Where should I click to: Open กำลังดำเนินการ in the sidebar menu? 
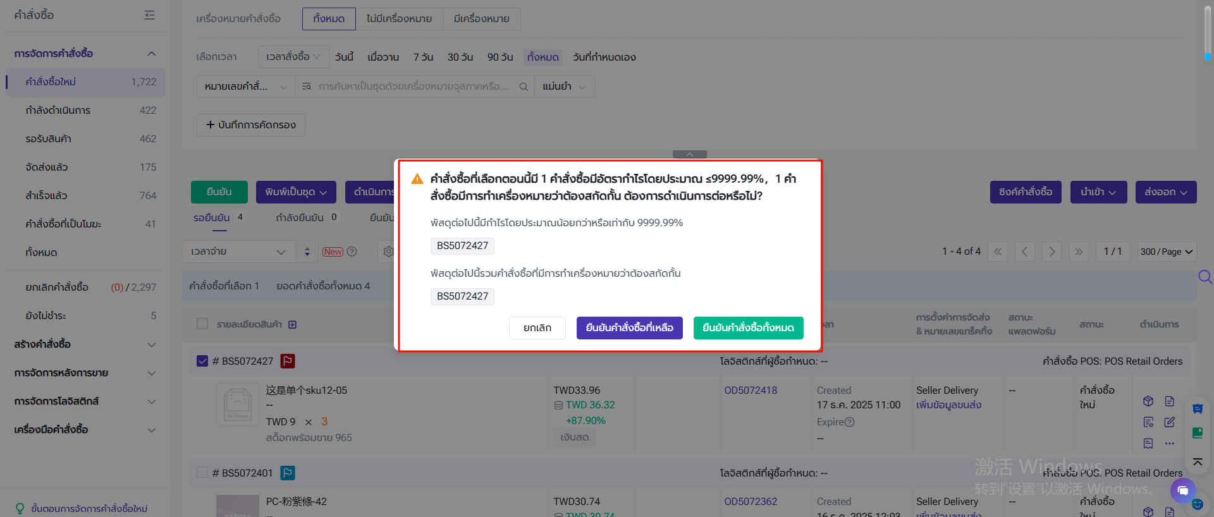[58, 110]
